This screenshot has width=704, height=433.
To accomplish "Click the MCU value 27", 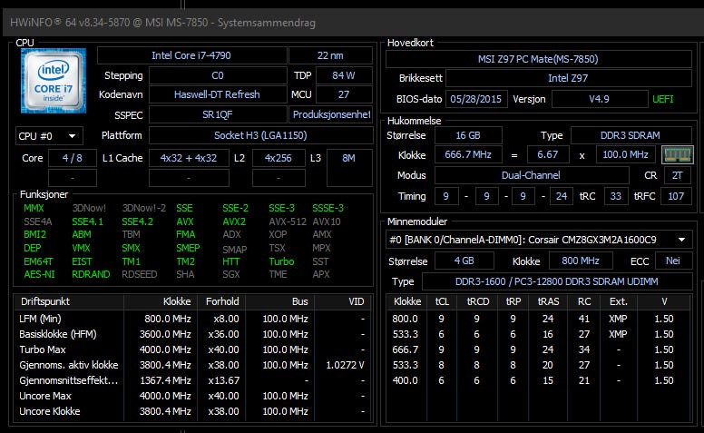I will point(344,94).
